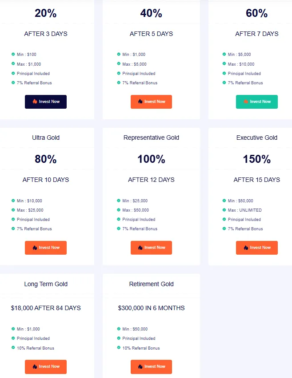The image size is (292, 378).
Task: Click the $300,000 IN 6 MONTHS text
Action: (151, 308)
